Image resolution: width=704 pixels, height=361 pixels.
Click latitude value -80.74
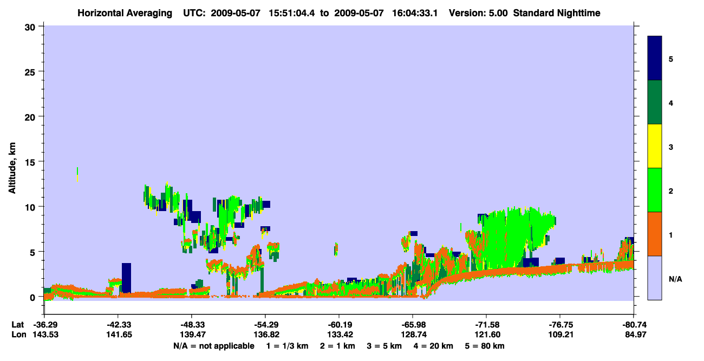coord(634,325)
